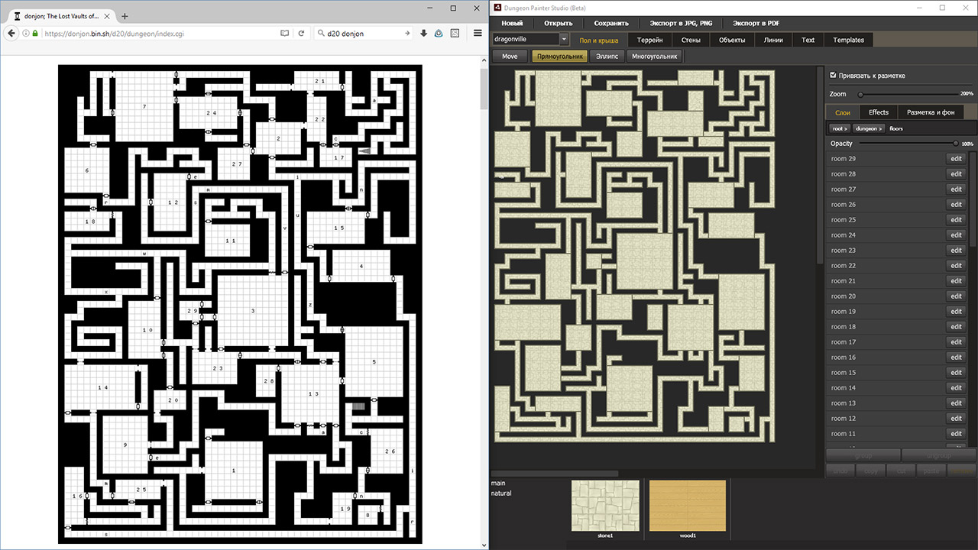The height and width of the screenshot is (550, 978).
Task: Open the Firefox downloads arrow
Action: click(423, 34)
